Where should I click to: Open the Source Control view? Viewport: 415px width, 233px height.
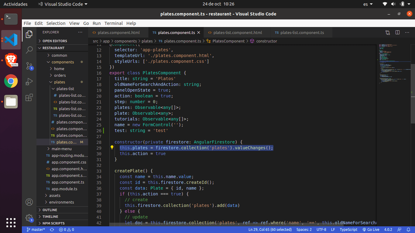coord(29,66)
